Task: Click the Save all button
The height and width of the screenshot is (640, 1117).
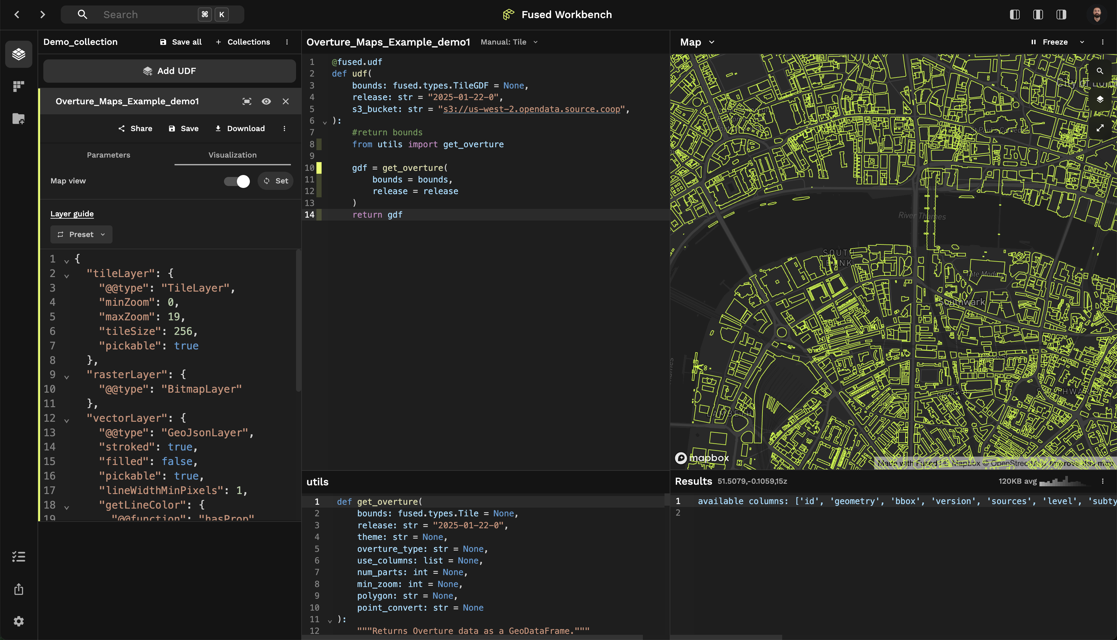Action: pos(181,42)
